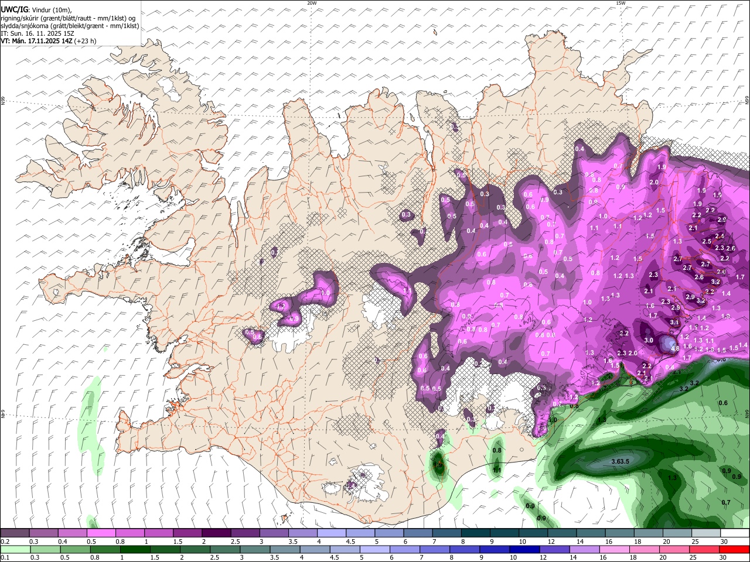Click the darkest green lower swatch at 1
Image resolution: width=750 pixels, height=562 pixels.
134,549
